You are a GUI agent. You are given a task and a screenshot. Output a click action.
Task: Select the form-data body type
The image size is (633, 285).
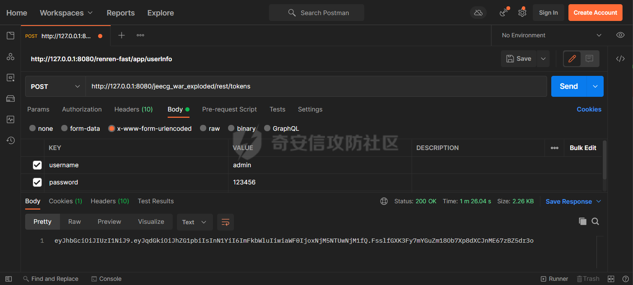click(x=64, y=129)
